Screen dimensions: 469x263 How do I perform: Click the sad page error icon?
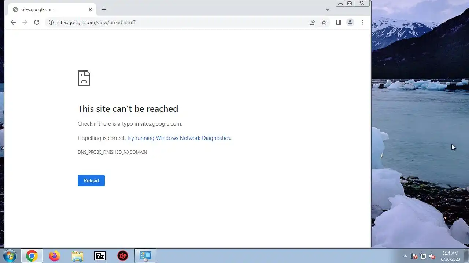(84, 78)
